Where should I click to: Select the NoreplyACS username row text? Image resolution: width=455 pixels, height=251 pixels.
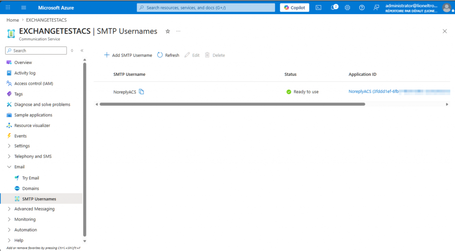tap(125, 92)
